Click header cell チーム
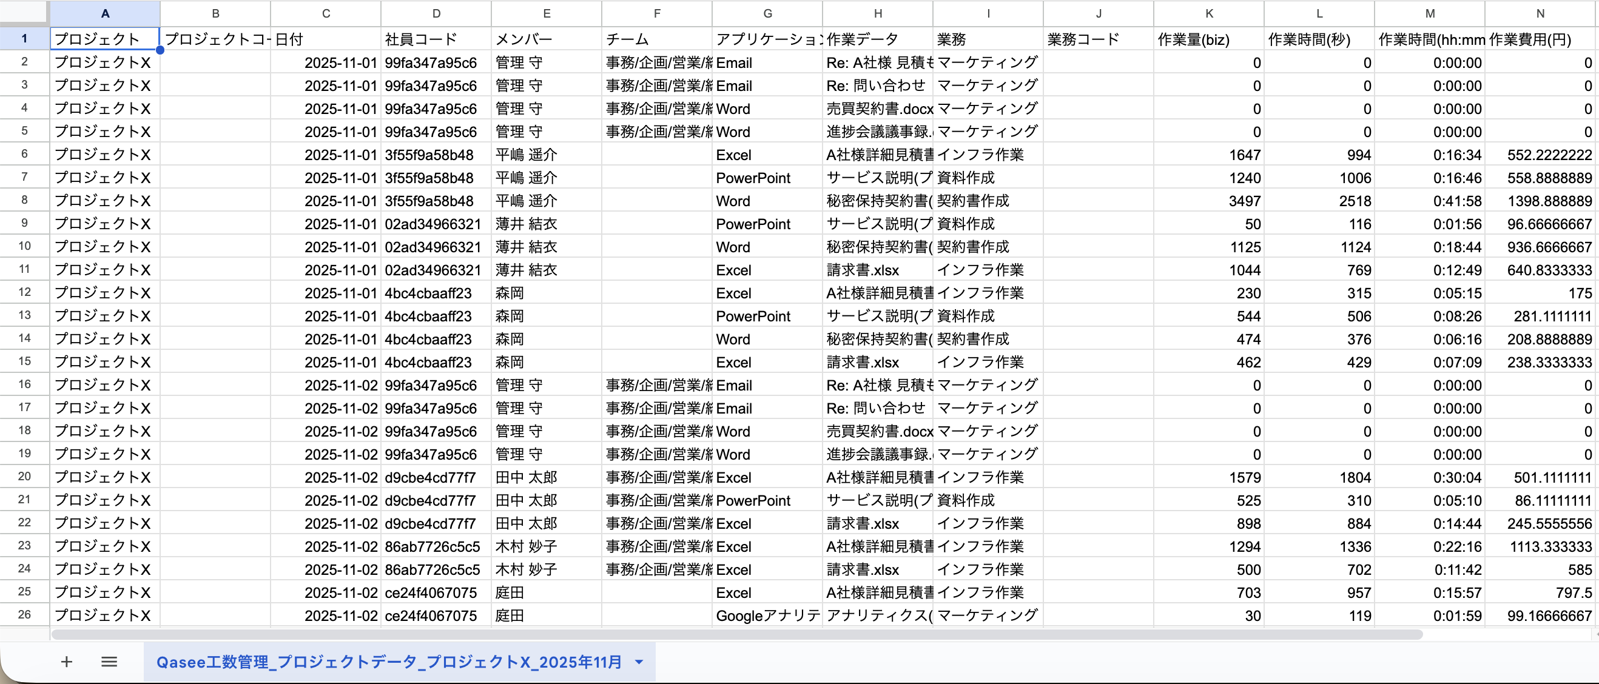The height and width of the screenshot is (684, 1599). (658, 39)
